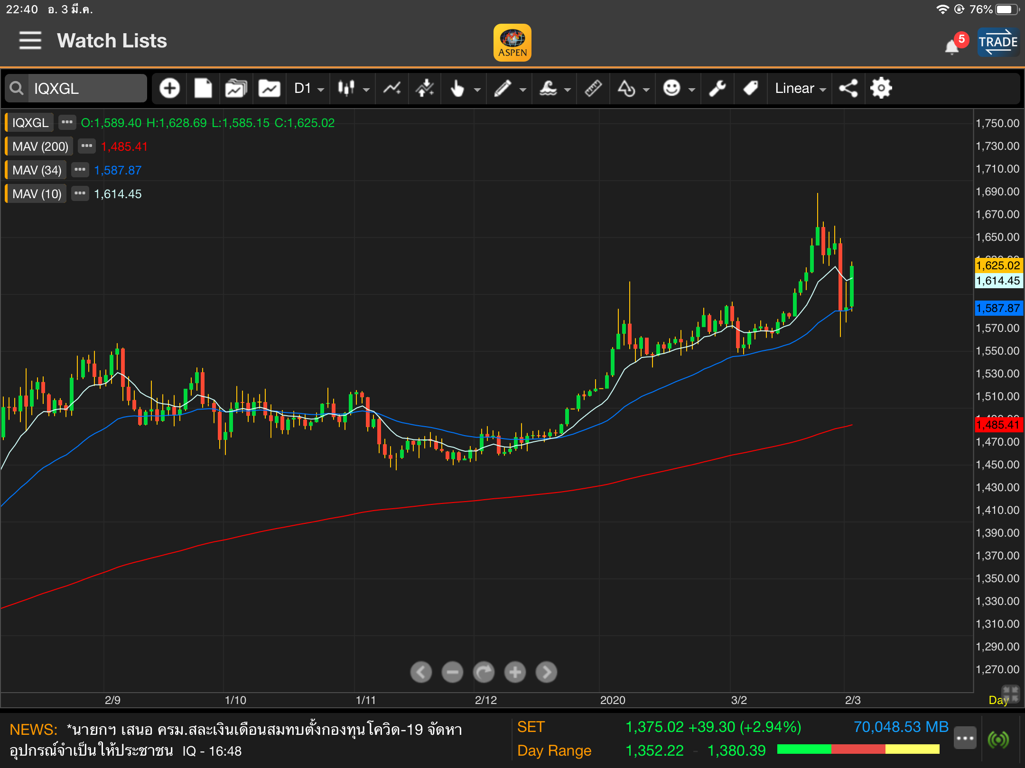Click the new blank chart page icon
The image size is (1025, 768).
pyautogui.click(x=203, y=89)
